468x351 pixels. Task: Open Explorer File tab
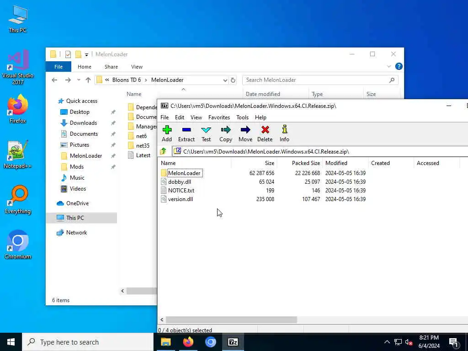pos(58,67)
